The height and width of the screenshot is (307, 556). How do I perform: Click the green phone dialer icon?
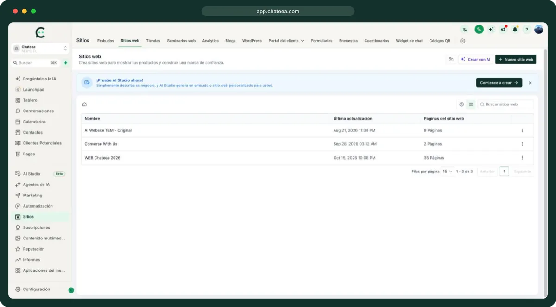[479, 29]
